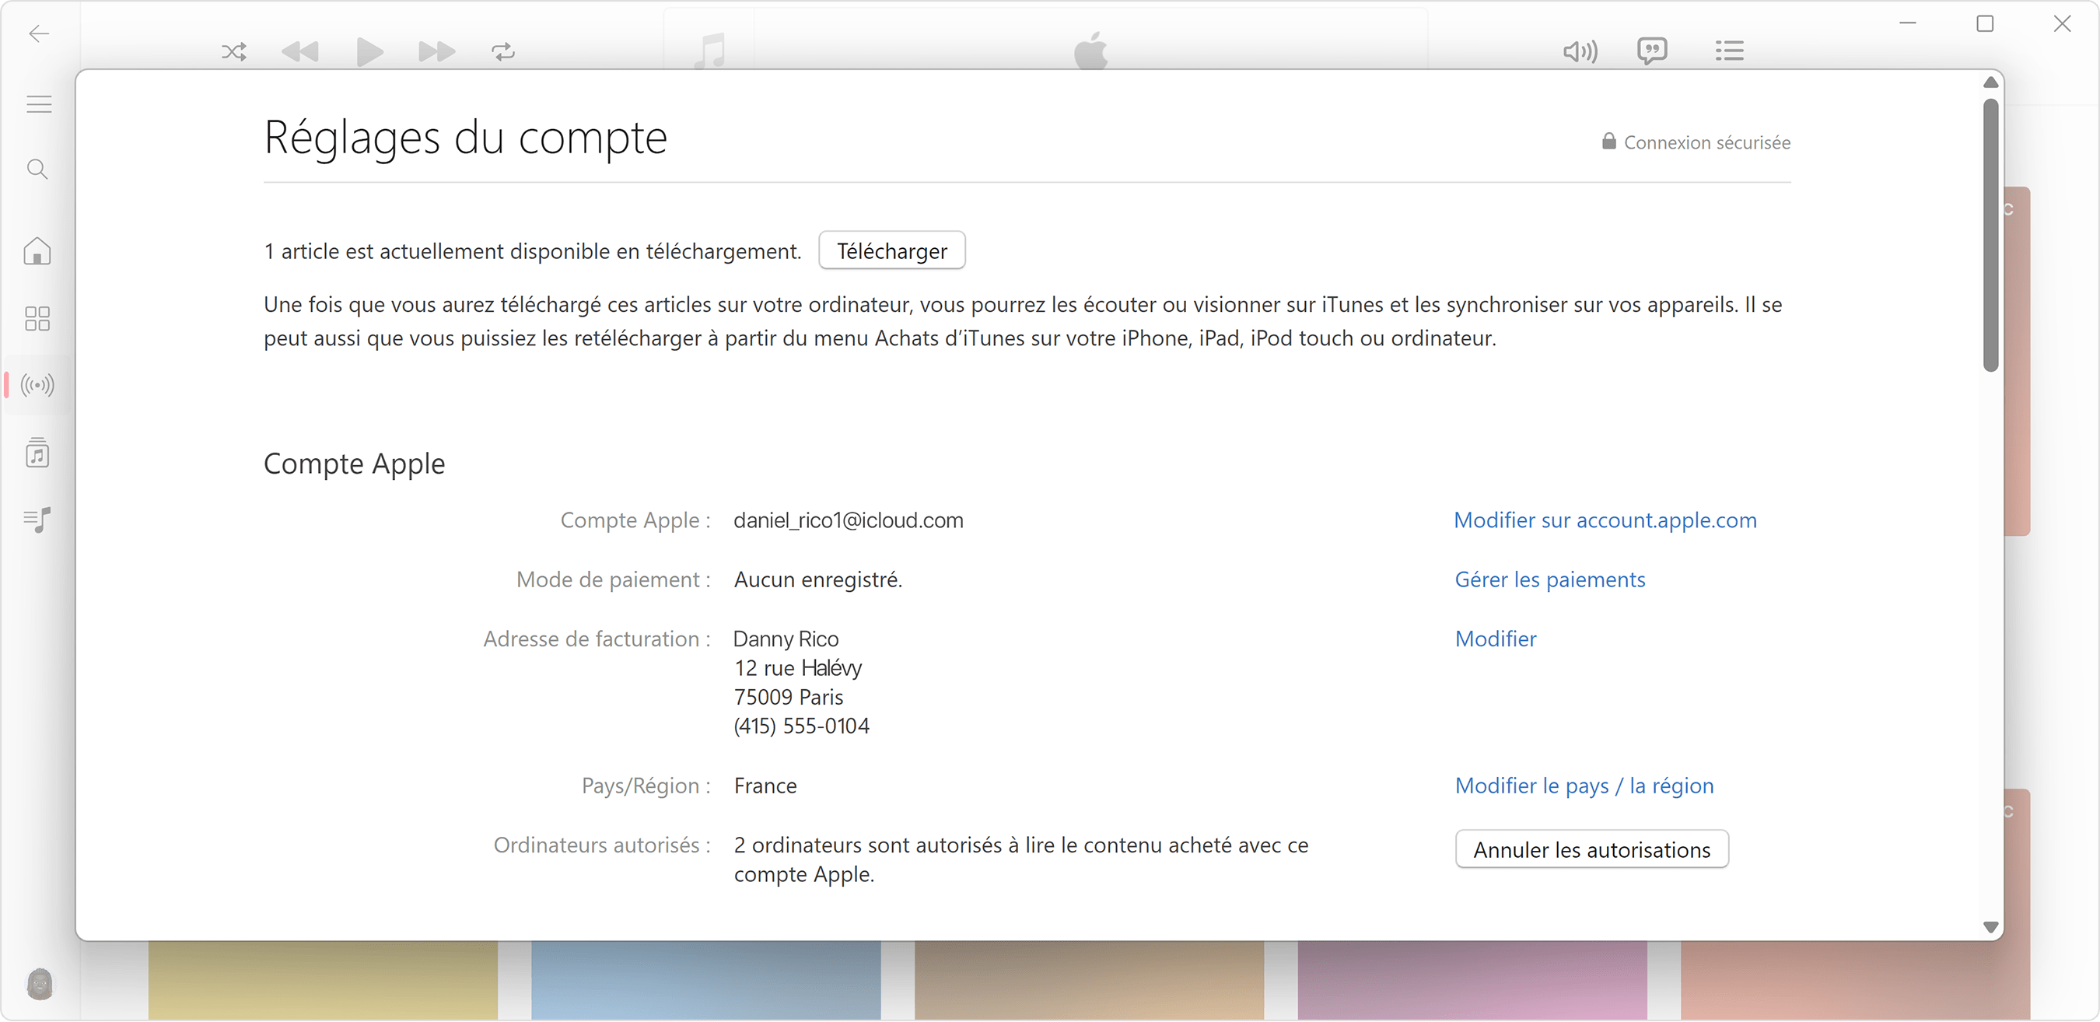
Task: Skip to previous track
Action: [300, 52]
